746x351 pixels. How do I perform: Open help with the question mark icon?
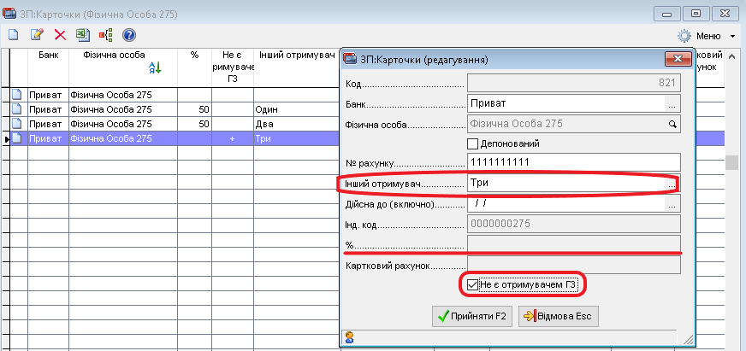pyautogui.click(x=129, y=35)
